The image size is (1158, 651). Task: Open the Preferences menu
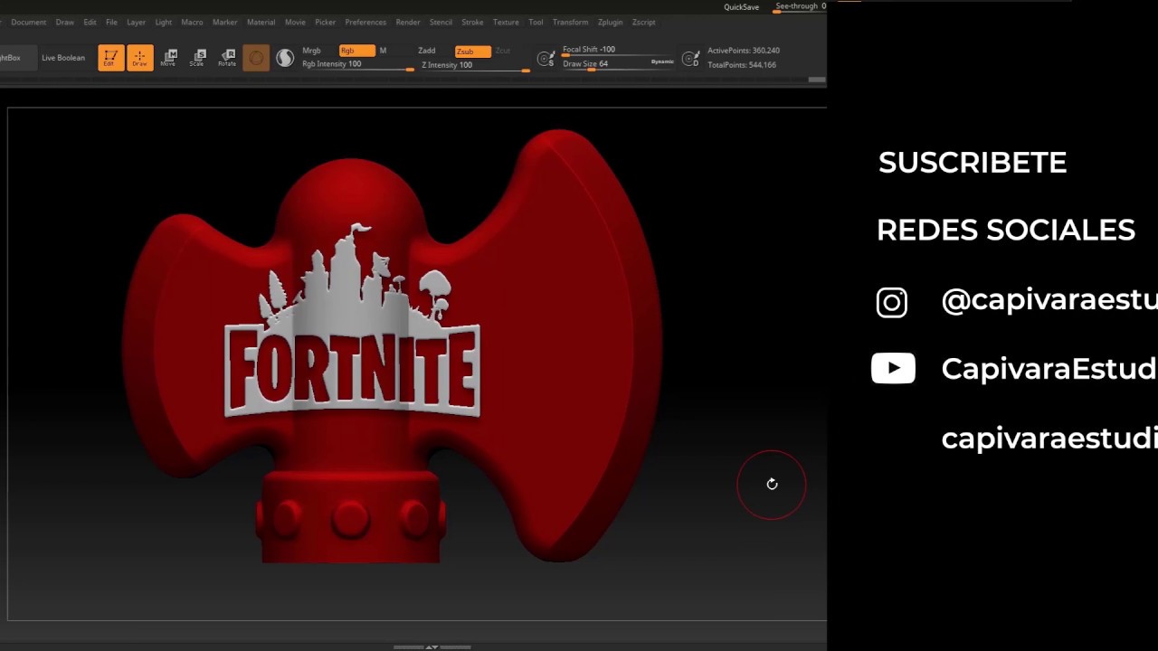365,22
